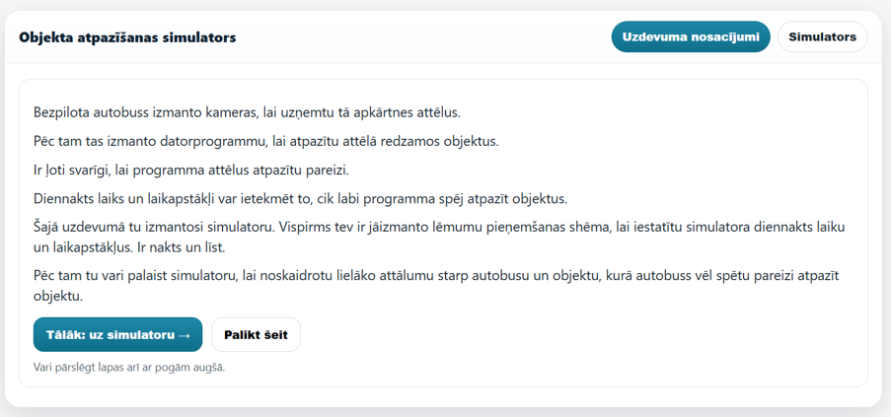Open the Uzdevuma nosacījumi tab
Screen dimensions: 891x417
pyautogui.click(x=691, y=36)
